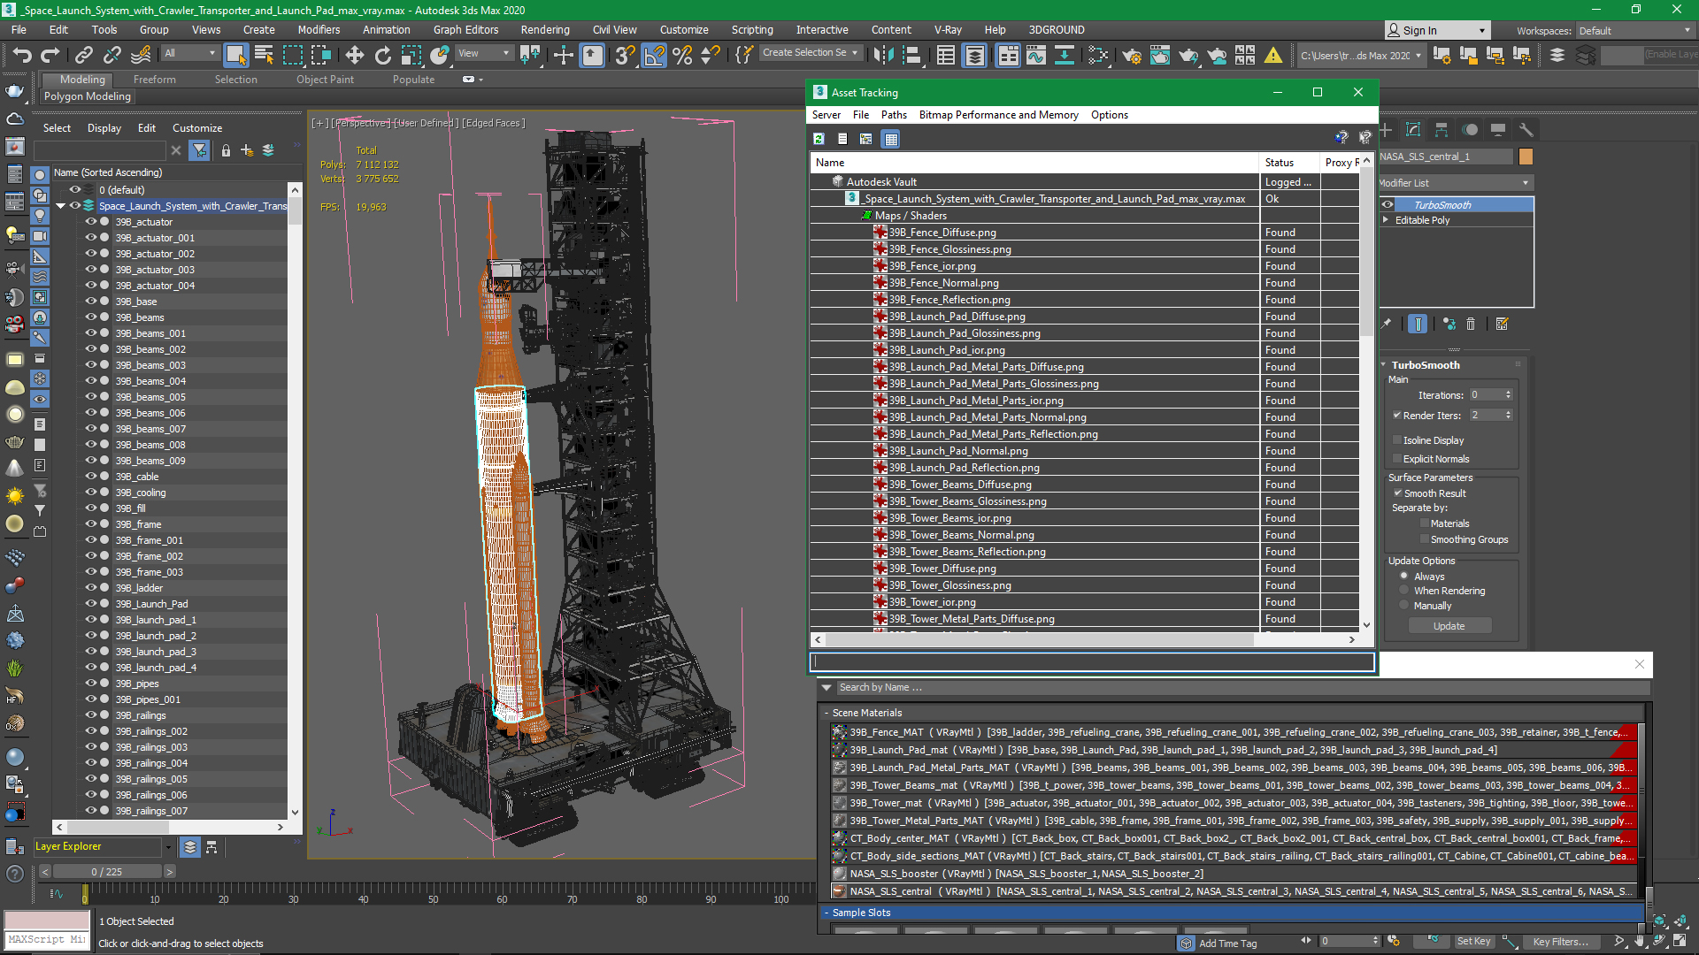Image resolution: width=1699 pixels, height=955 pixels.
Task: Toggle Render Iters checkbox
Action: click(x=1397, y=415)
